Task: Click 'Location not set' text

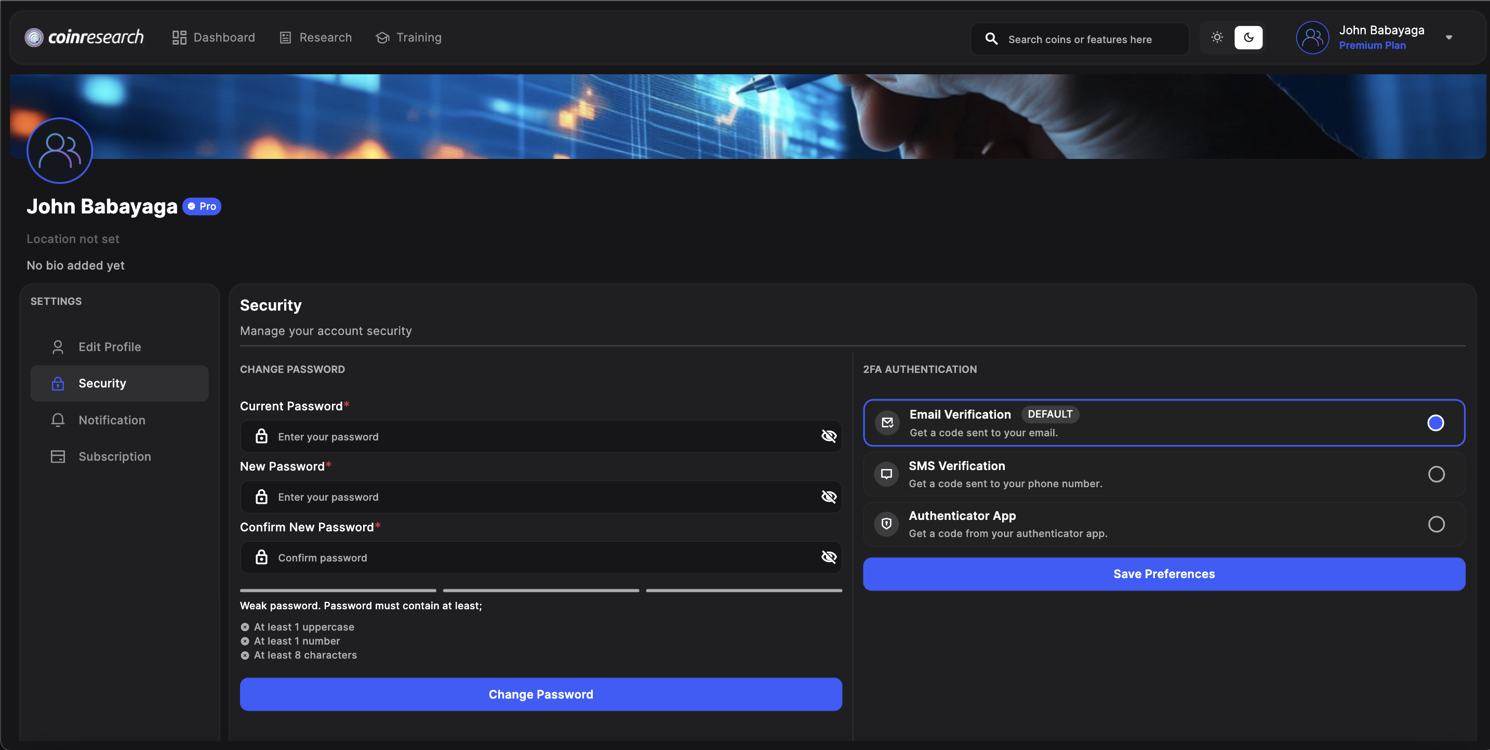Action: click(x=73, y=239)
